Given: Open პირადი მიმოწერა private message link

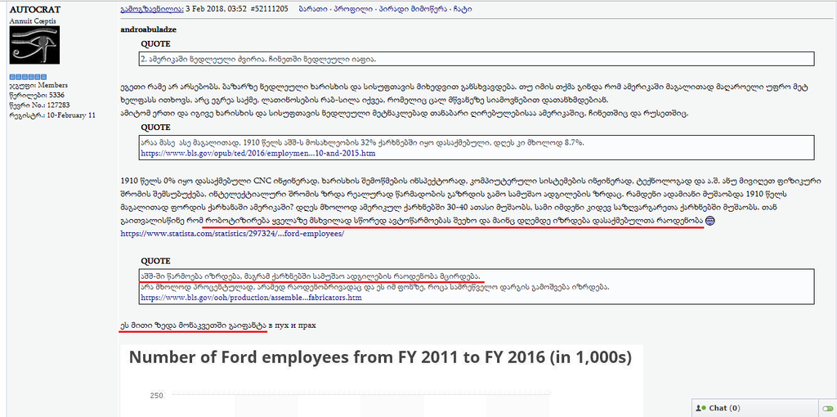Looking at the screenshot, I should (x=414, y=10).
